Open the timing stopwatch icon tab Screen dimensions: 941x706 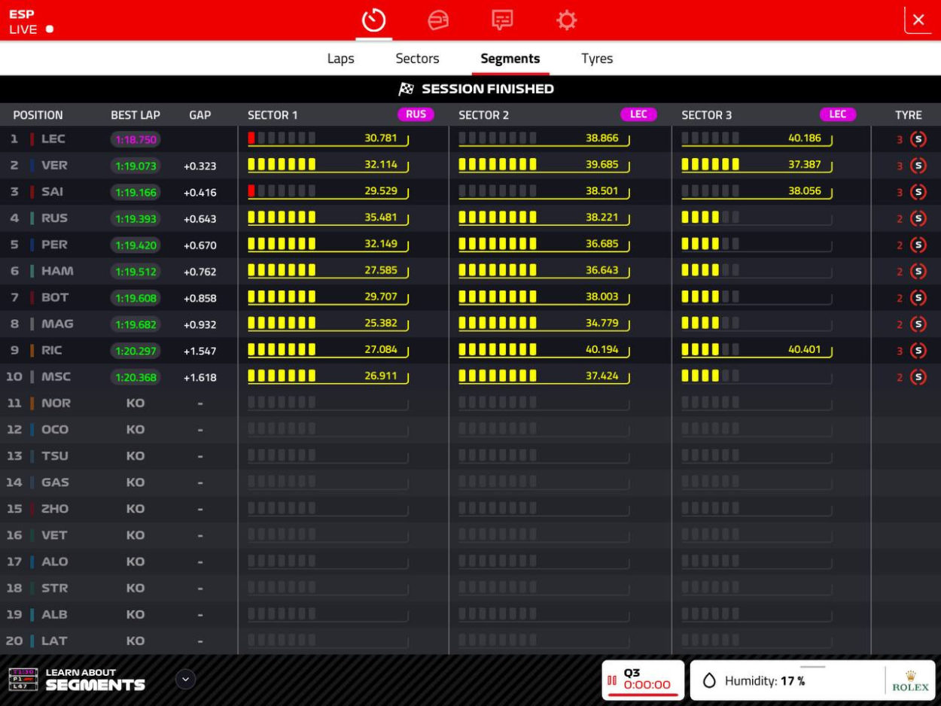(374, 20)
